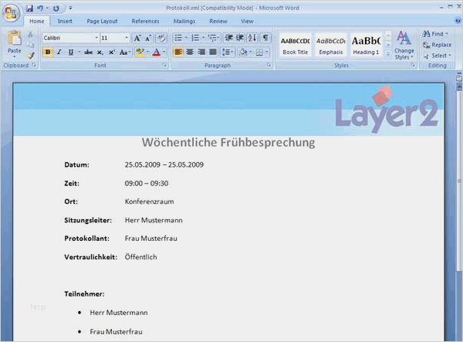
Task: Redo action in Quick Access toolbar
Action: coord(56,8)
